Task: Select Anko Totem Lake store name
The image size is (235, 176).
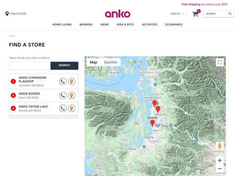Action: tap(33, 106)
